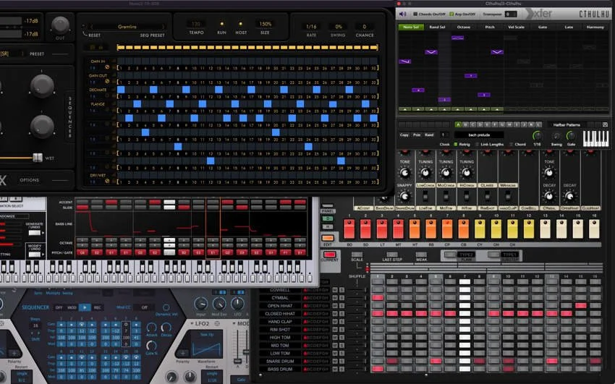Click the Copy button in Cthulhu
The height and width of the screenshot is (384, 615).
pyautogui.click(x=404, y=135)
